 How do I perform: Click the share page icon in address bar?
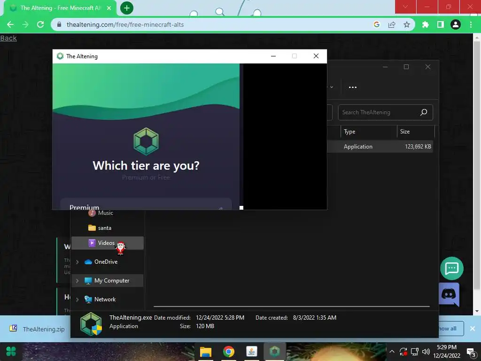click(392, 24)
